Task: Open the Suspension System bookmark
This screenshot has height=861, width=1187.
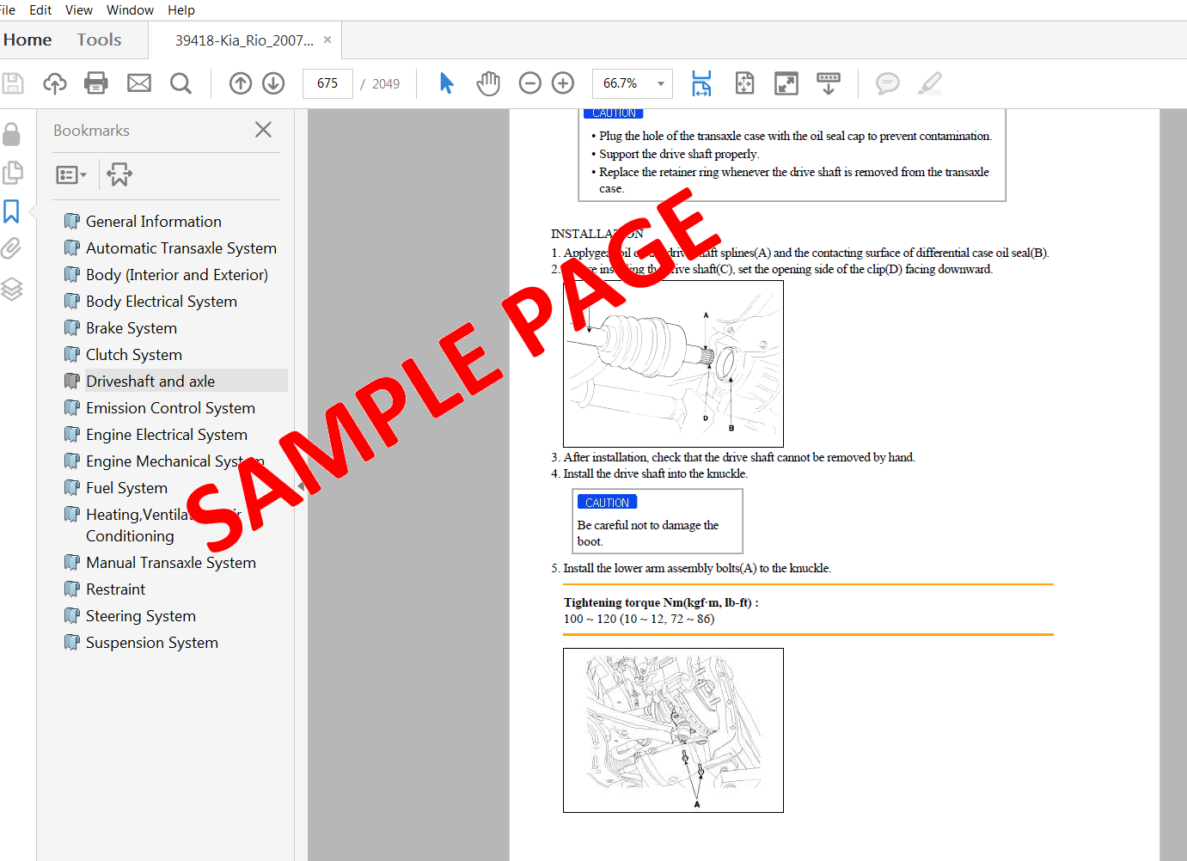Action: 152,643
